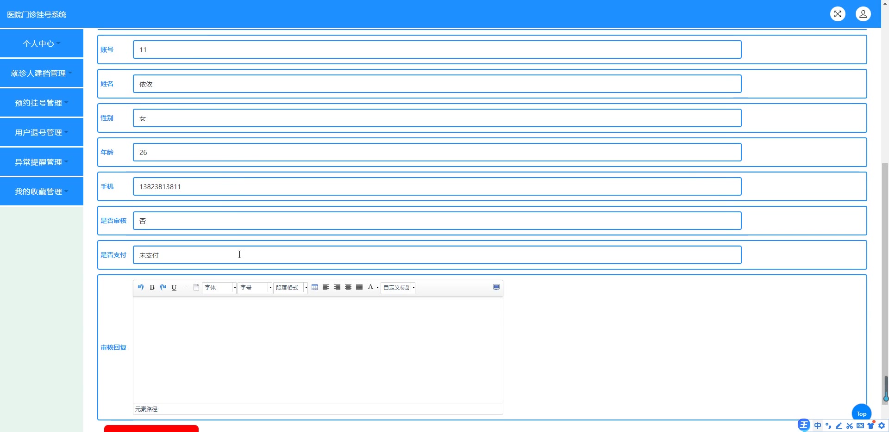The image size is (889, 432).
Task: Click the redo icon in editor toolbar
Action: (163, 287)
